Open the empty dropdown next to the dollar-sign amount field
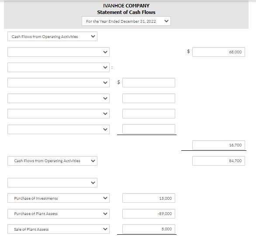 pyautogui.click(x=59, y=83)
